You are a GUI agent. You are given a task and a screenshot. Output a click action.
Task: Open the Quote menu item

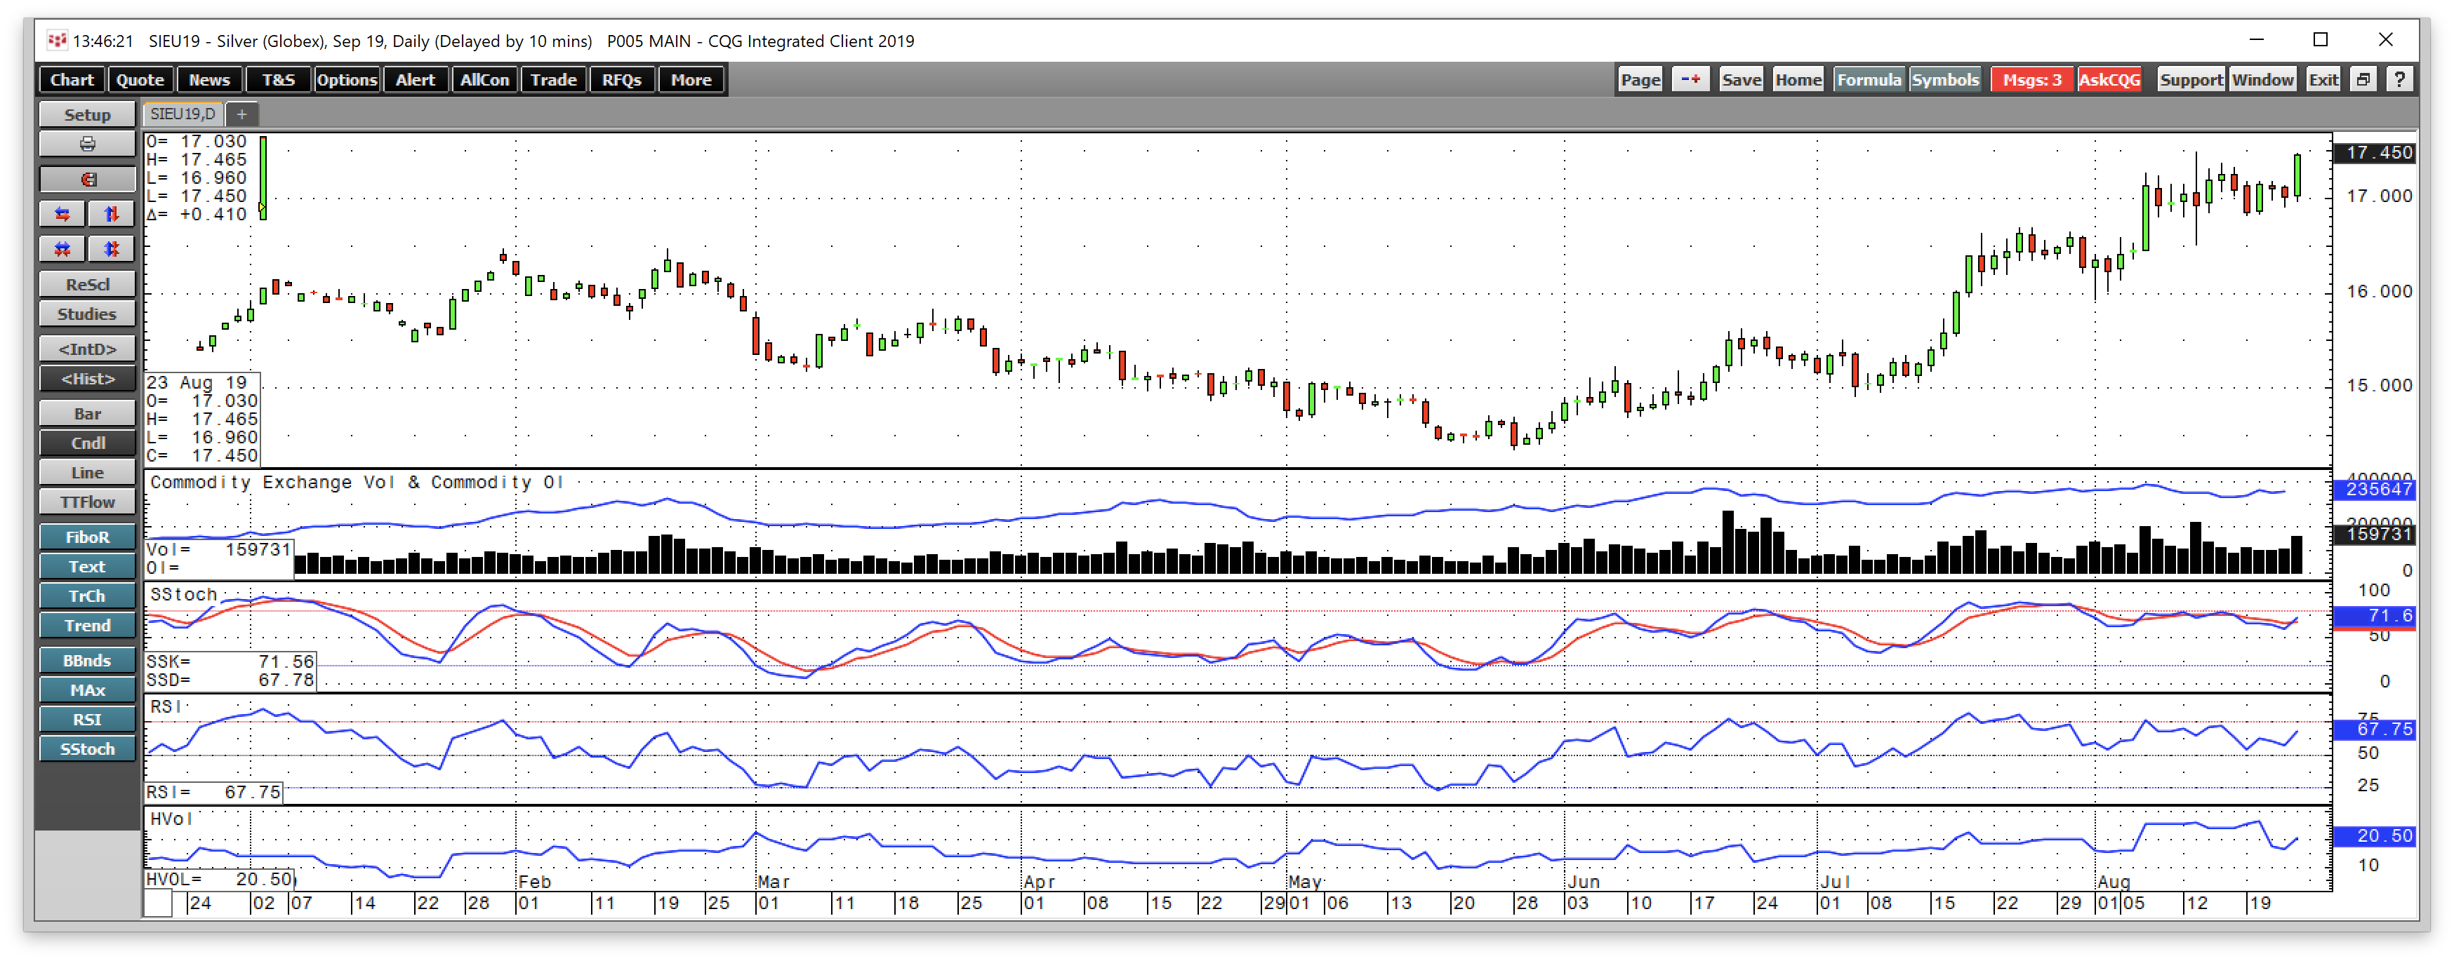pos(140,80)
